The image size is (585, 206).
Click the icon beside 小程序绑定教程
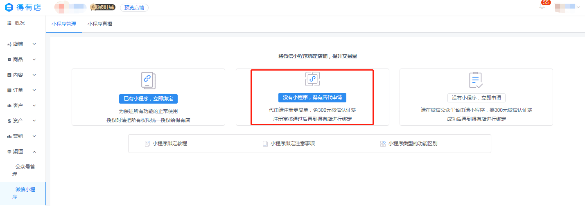click(x=147, y=144)
